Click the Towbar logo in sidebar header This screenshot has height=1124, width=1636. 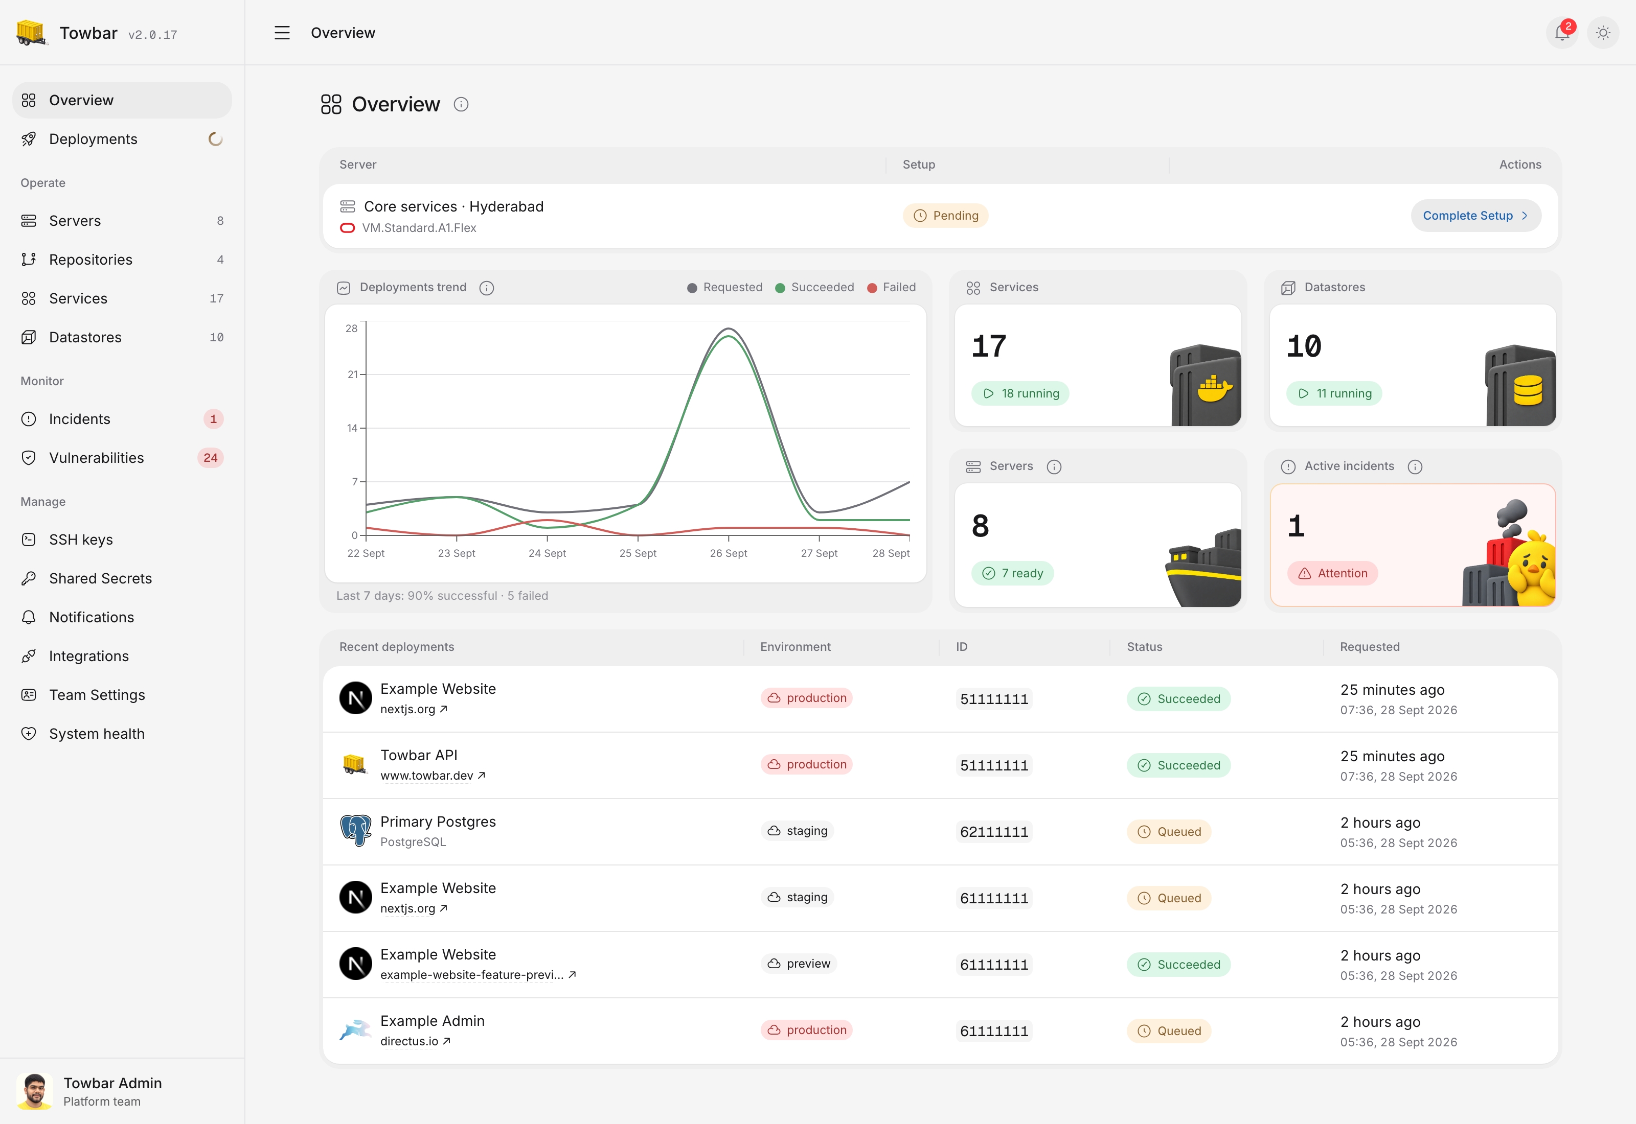[31, 32]
